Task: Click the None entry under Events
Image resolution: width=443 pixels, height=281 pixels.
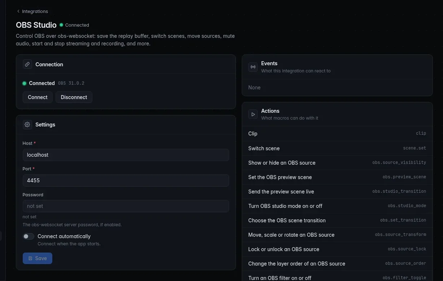Action: [254, 88]
